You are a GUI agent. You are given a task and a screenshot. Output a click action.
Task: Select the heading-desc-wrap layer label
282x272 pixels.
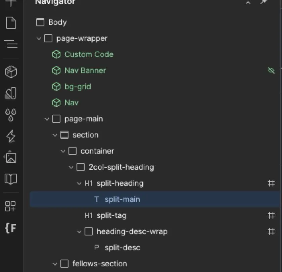(132, 231)
